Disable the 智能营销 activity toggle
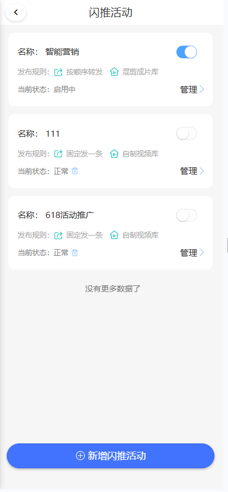 coord(187,52)
